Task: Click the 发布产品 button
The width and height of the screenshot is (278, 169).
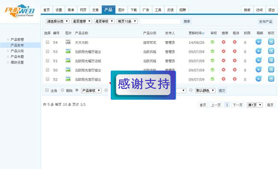Action: click(x=266, y=22)
